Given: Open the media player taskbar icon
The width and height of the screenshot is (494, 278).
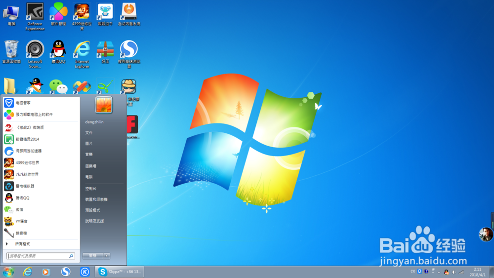Looking at the screenshot, I should coord(46,272).
